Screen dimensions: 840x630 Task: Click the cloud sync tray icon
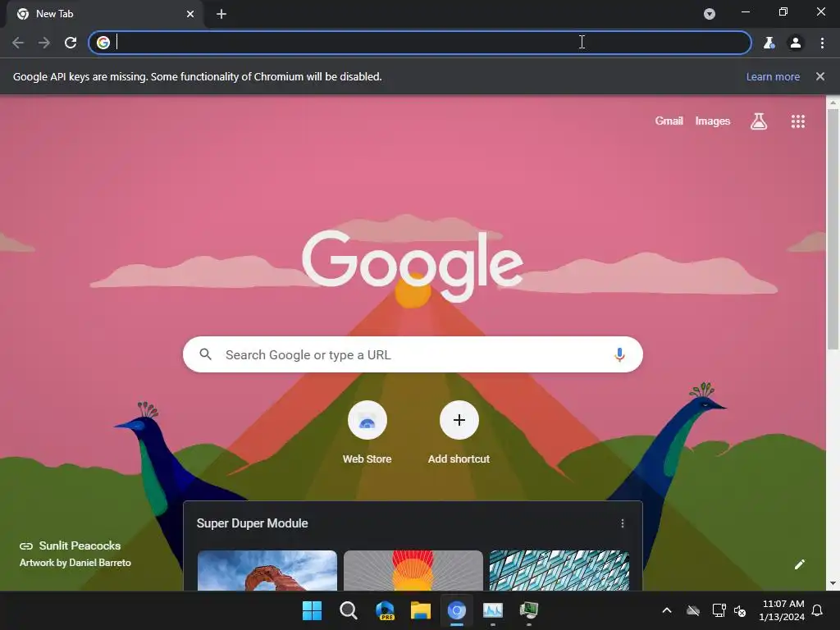point(693,610)
